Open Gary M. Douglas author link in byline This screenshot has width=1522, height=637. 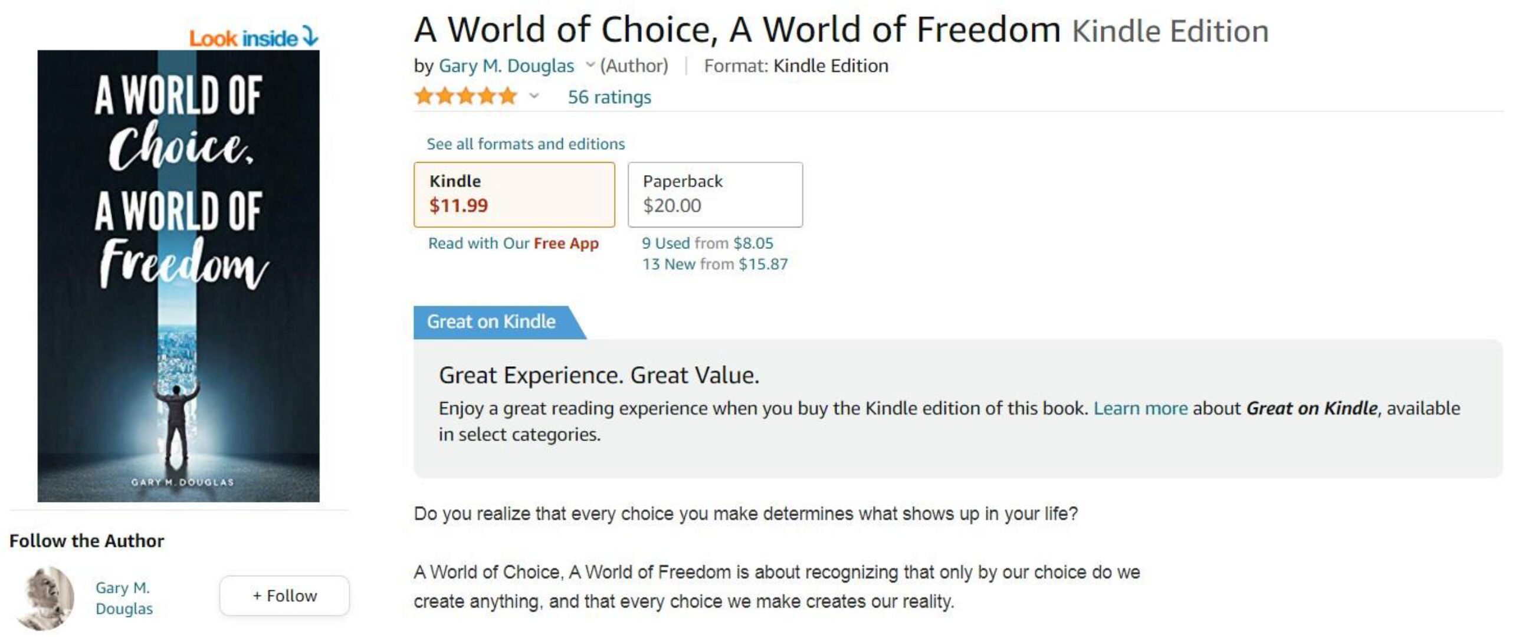tap(506, 65)
